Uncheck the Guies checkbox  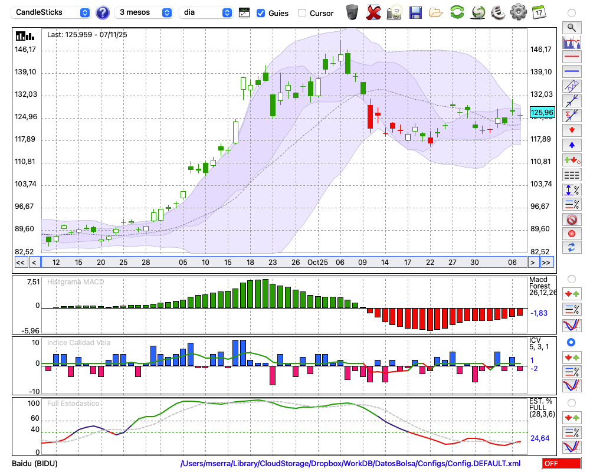pyautogui.click(x=261, y=12)
